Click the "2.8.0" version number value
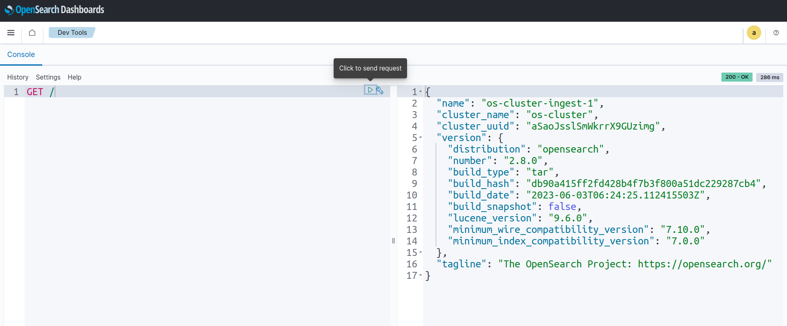This screenshot has width=787, height=326. (x=523, y=161)
